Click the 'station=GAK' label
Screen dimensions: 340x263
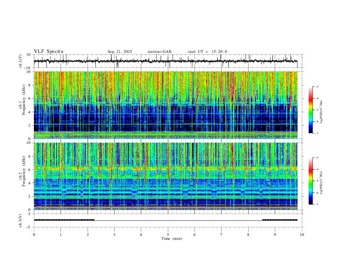tap(159, 52)
